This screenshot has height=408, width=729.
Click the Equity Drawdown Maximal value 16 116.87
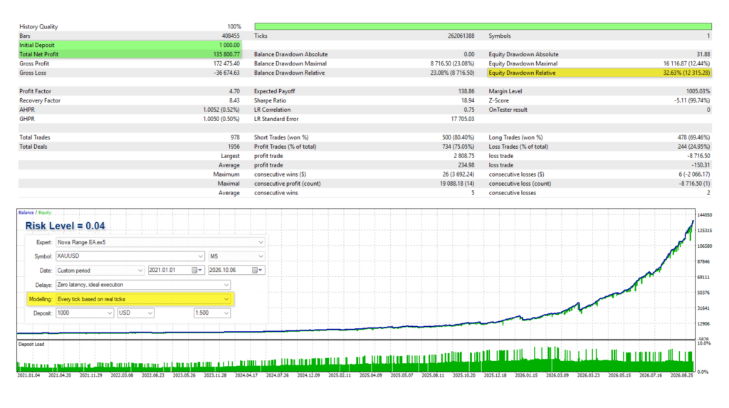pos(687,64)
